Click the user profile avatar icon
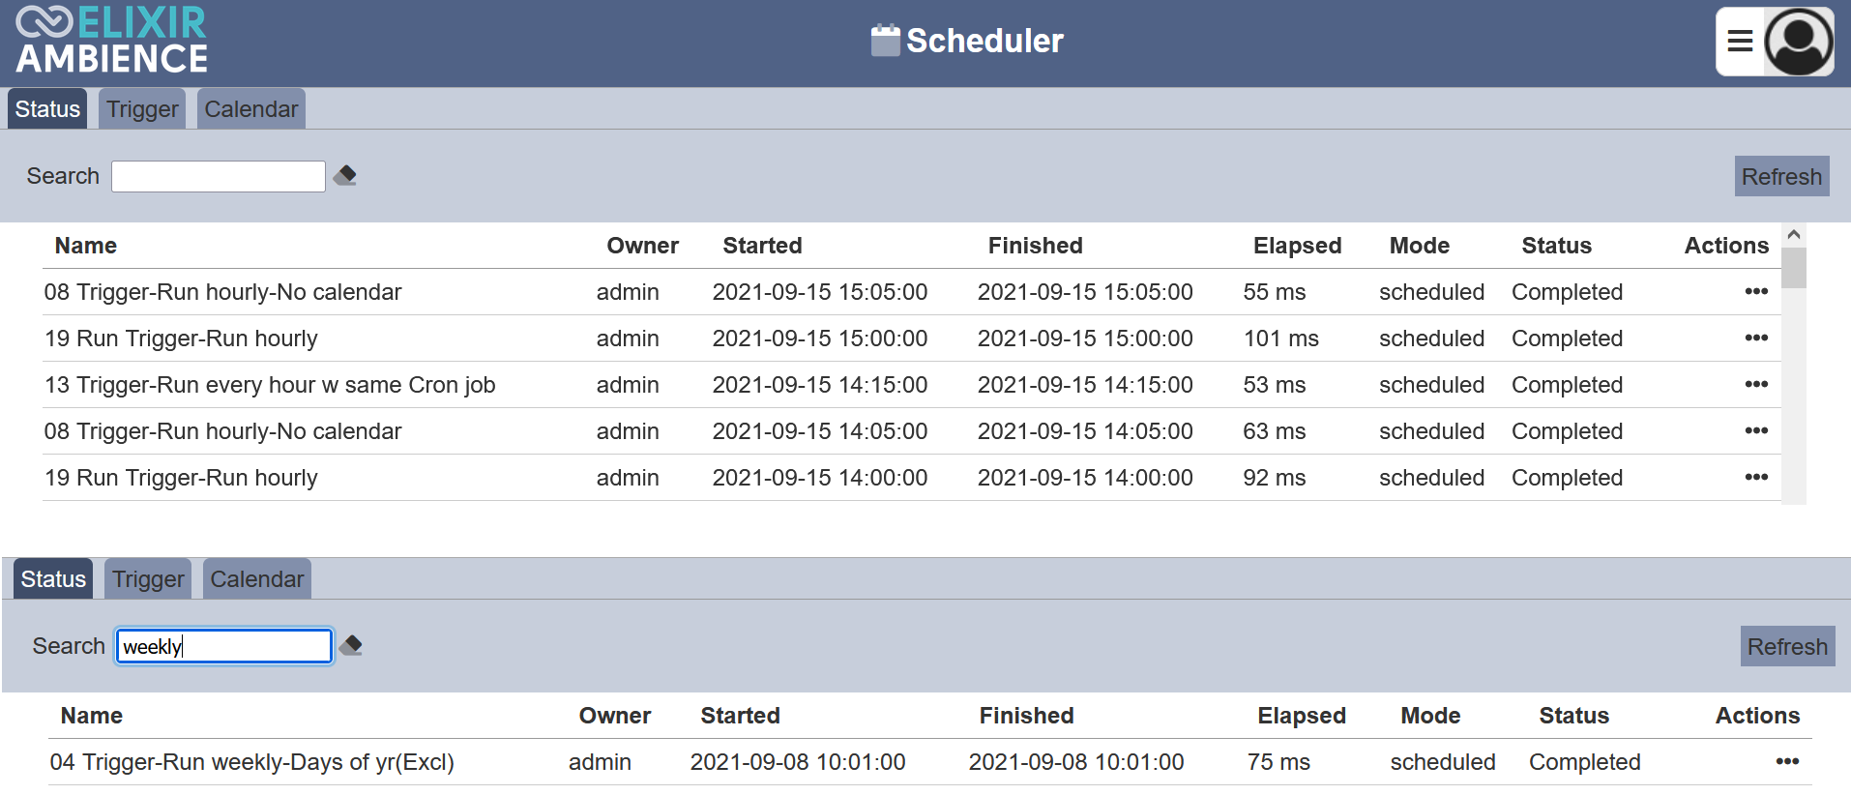Image resolution: width=1851 pixels, height=795 pixels. 1799,41
